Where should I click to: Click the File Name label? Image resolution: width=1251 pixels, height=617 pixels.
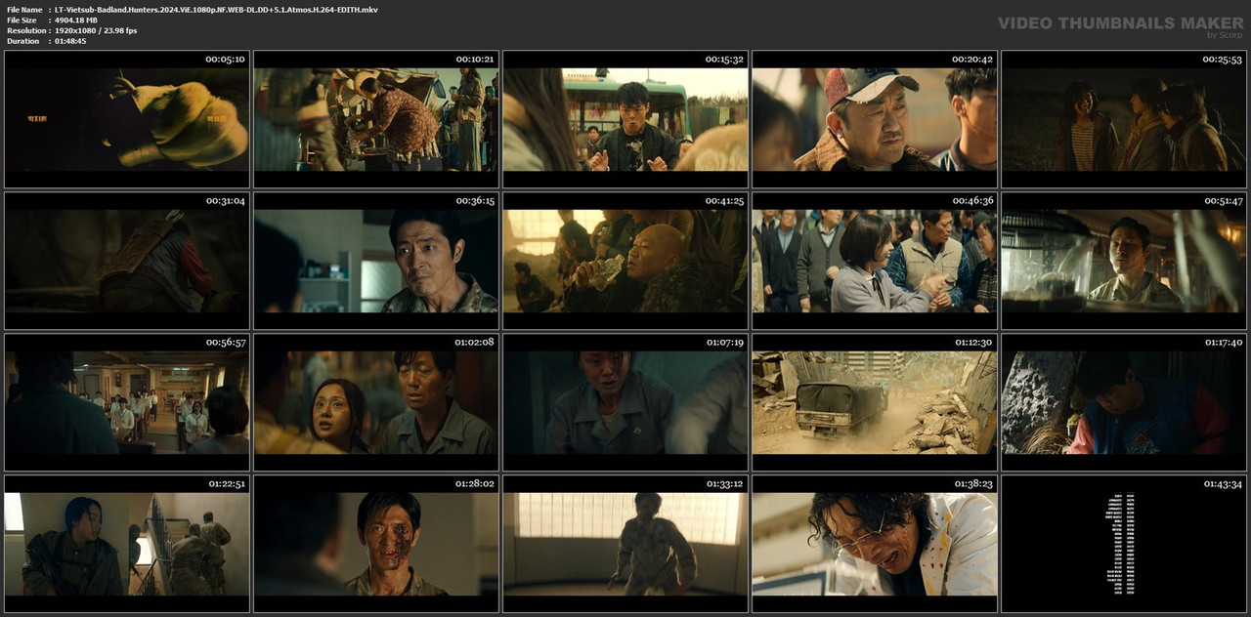pos(24,10)
